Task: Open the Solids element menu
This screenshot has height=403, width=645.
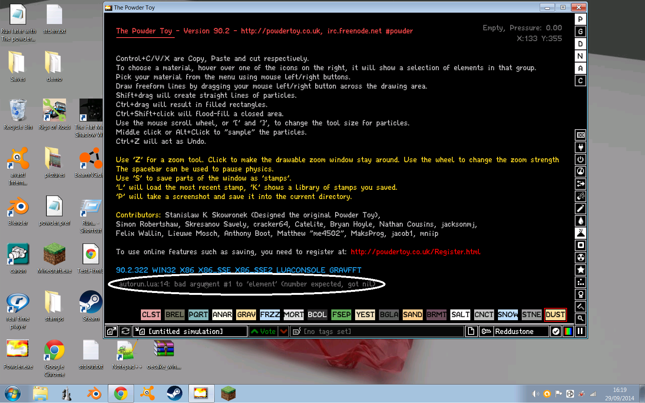Action: [580, 245]
